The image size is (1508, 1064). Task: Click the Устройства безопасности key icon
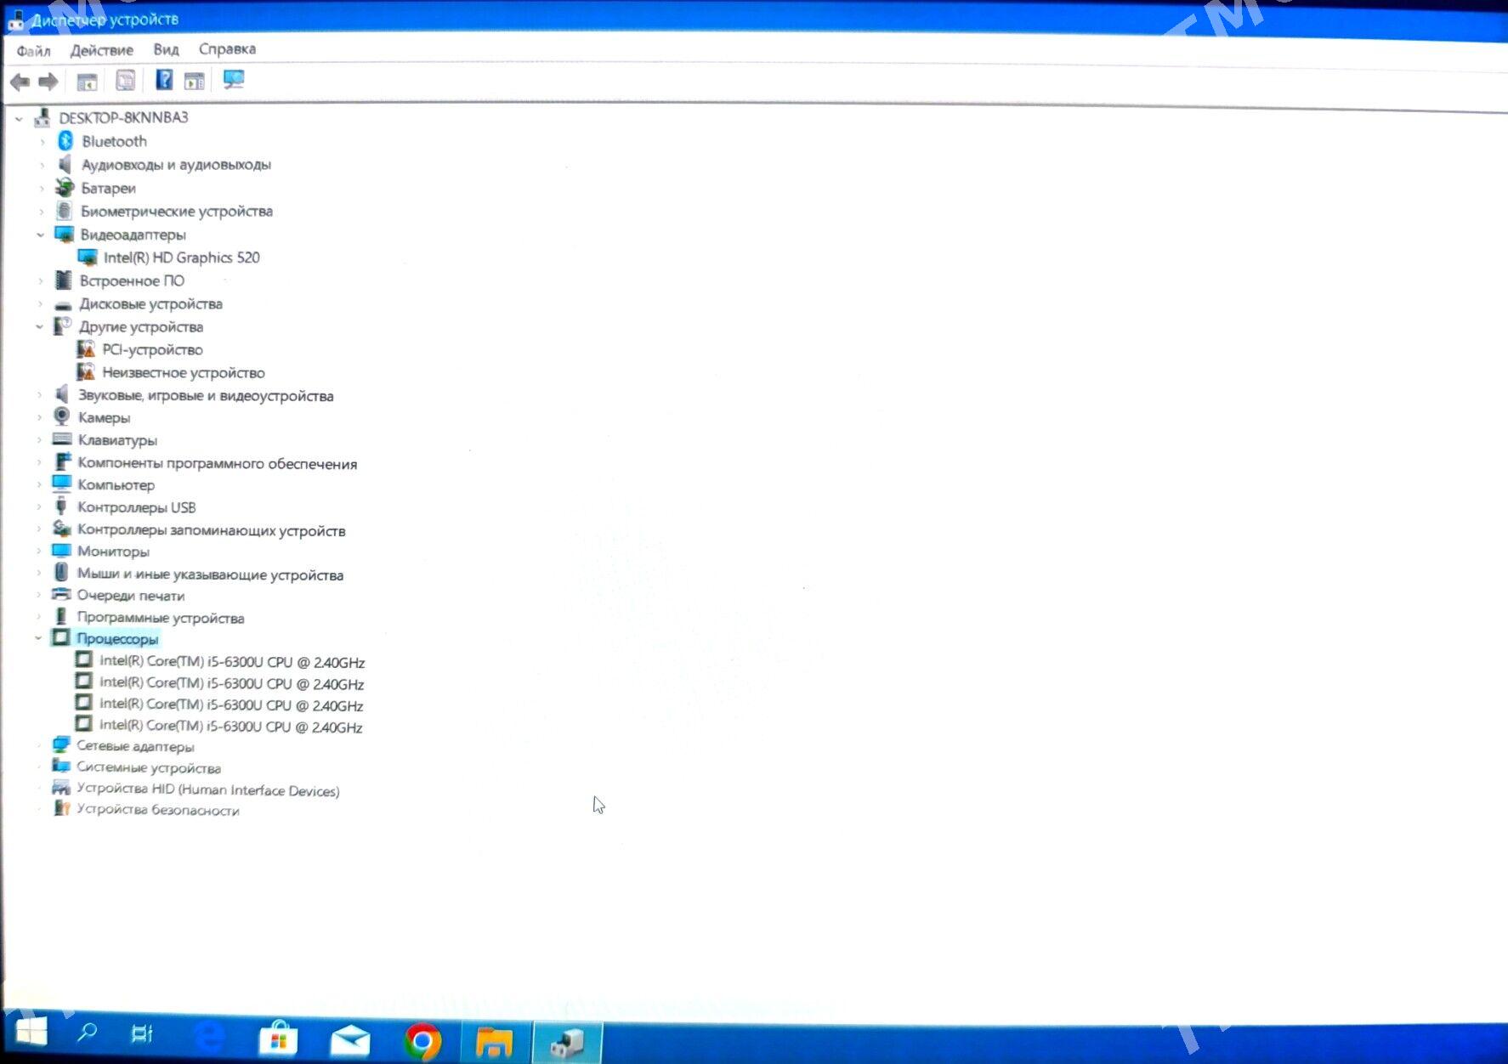(60, 809)
